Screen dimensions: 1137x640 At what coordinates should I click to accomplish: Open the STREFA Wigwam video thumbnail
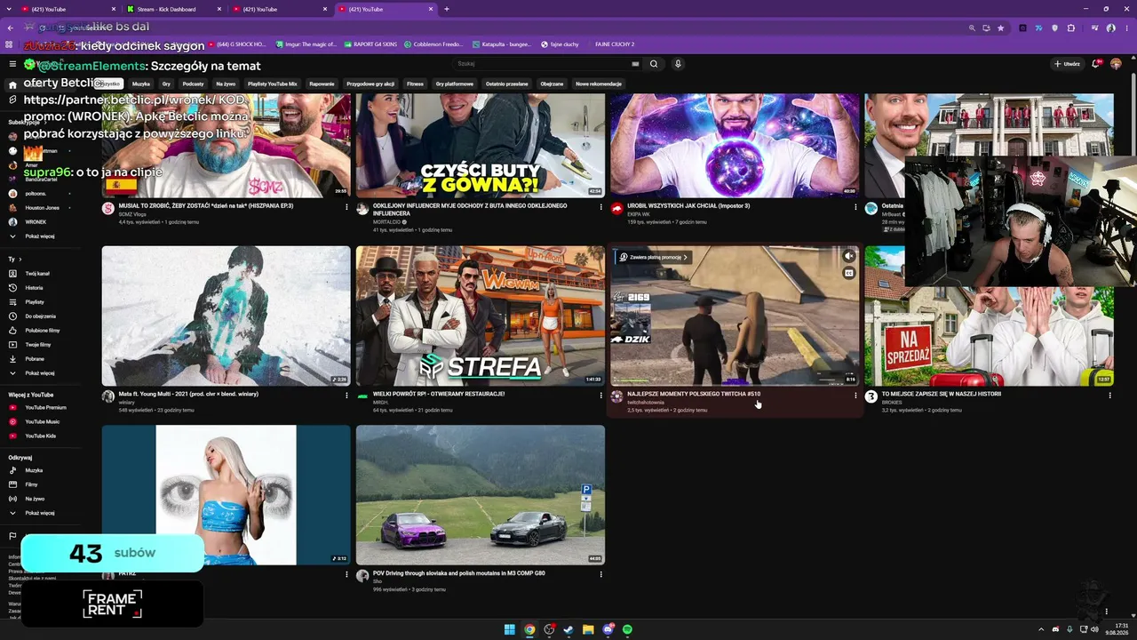480,316
